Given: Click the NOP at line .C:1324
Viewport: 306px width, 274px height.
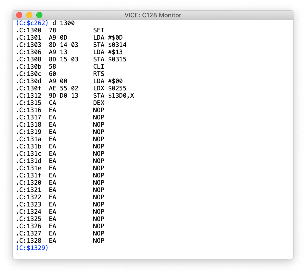Looking at the screenshot, I should pyautogui.click(x=99, y=211).
